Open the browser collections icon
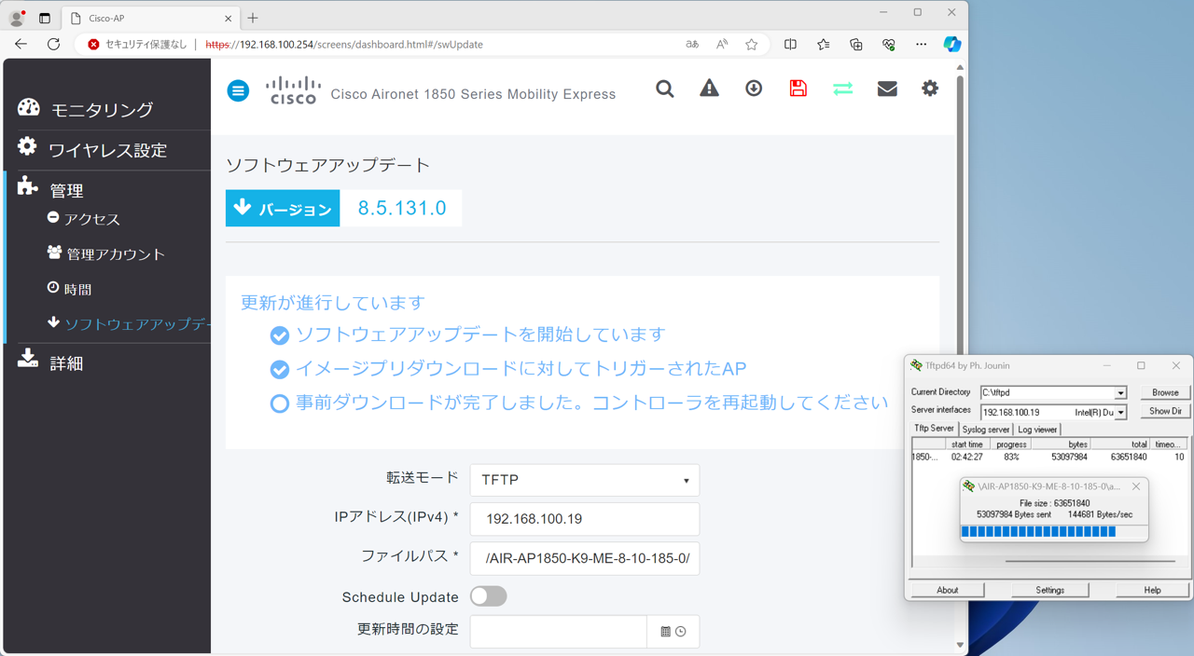1194x656 pixels. pos(855,44)
